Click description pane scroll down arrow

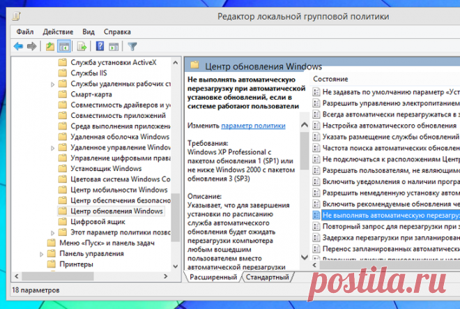coord(305,257)
